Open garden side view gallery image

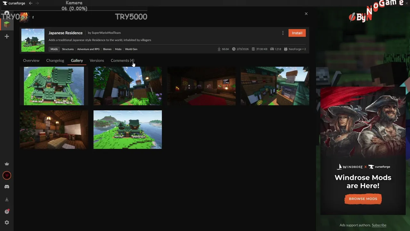(127, 86)
